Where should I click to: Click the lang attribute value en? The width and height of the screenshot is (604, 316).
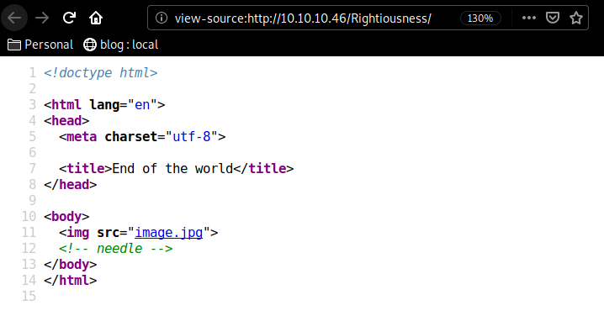[x=142, y=105]
